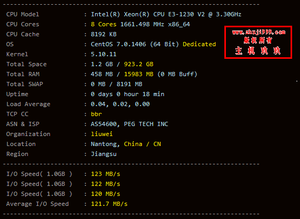The height and width of the screenshot is (219, 300).
Task: Select the '15983 MB' RAM value
Action: (139, 74)
